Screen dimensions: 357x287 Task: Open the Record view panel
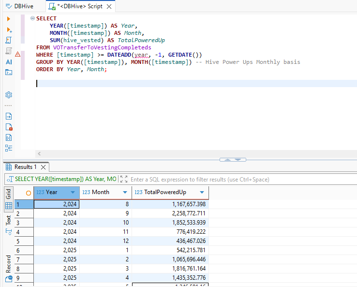click(8, 264)
